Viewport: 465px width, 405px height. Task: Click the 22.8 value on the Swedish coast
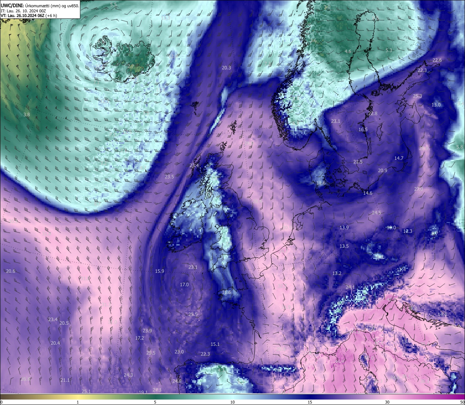pyautogui.click(x=373, y=113)
